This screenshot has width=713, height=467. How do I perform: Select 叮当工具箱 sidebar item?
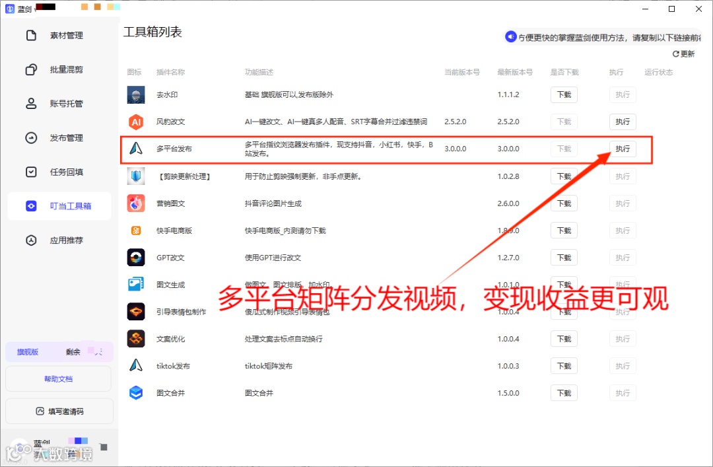point(59,206)
